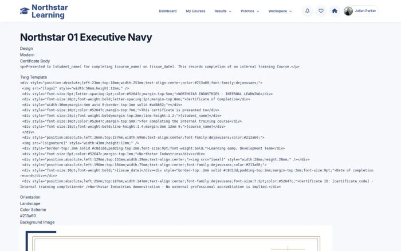Click the Twig Template label
Screen dimensions: 401x251
click(x=33, y=77)
